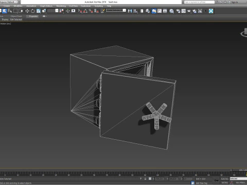Toggle Absolute/Offset transform type-in mode
247x185 pixels.
(x=150, y=179)
